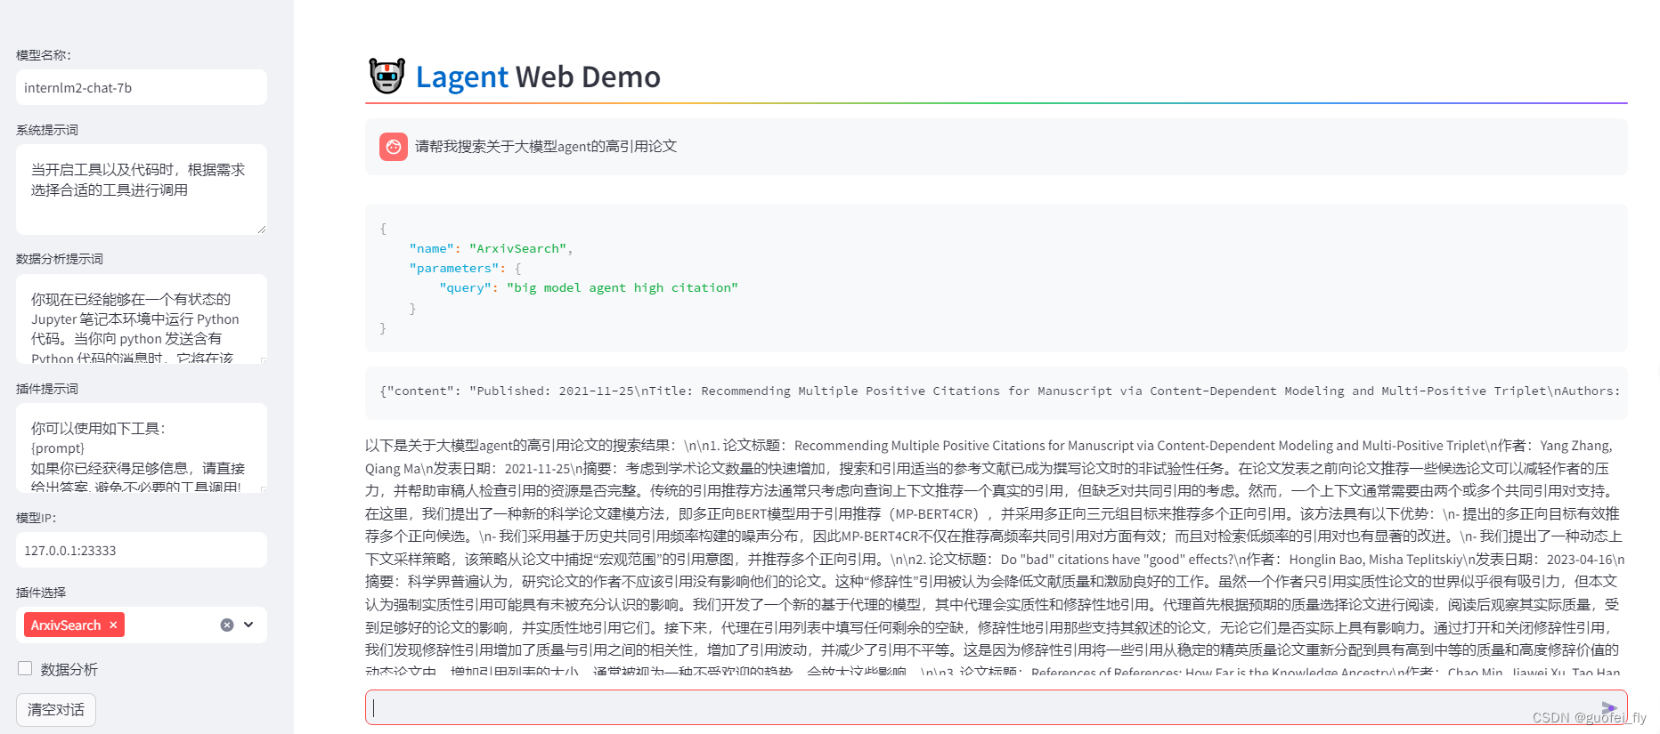
Task: Click the 插件选择 label
Action: tap(41, 593)
